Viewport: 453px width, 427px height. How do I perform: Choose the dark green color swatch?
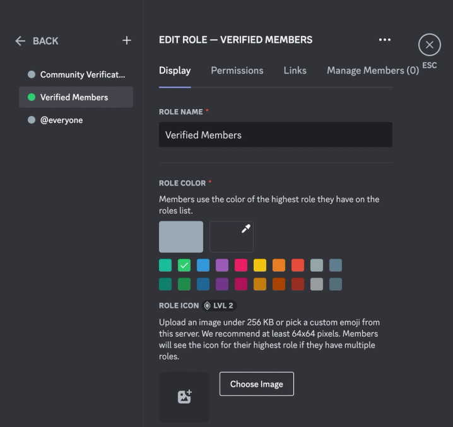pos(184,284)
